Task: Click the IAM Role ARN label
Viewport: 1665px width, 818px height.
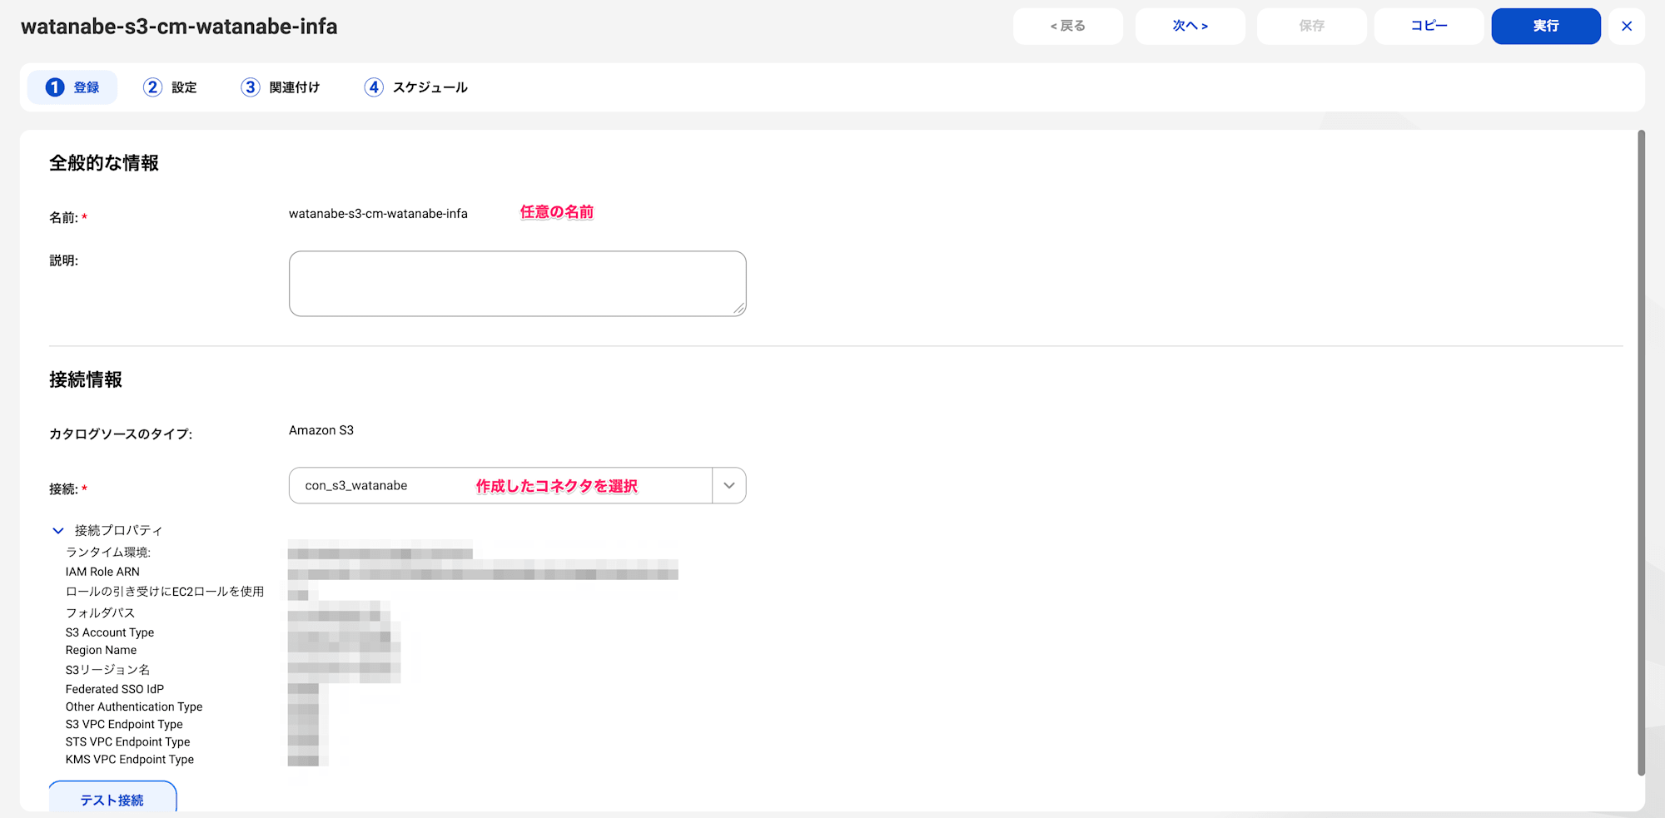Action: coord(102,572)
